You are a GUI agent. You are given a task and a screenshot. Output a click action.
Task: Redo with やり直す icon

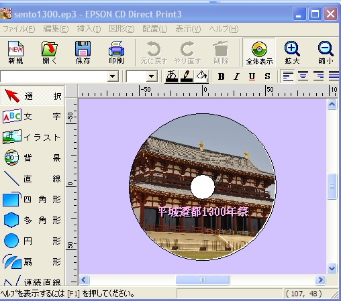tap(187, 52)
